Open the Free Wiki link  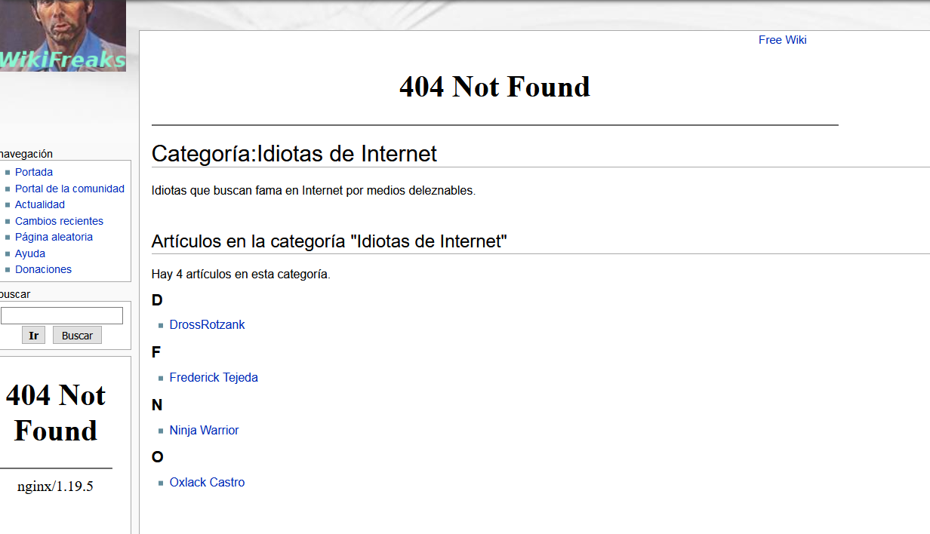coord(782,40)
